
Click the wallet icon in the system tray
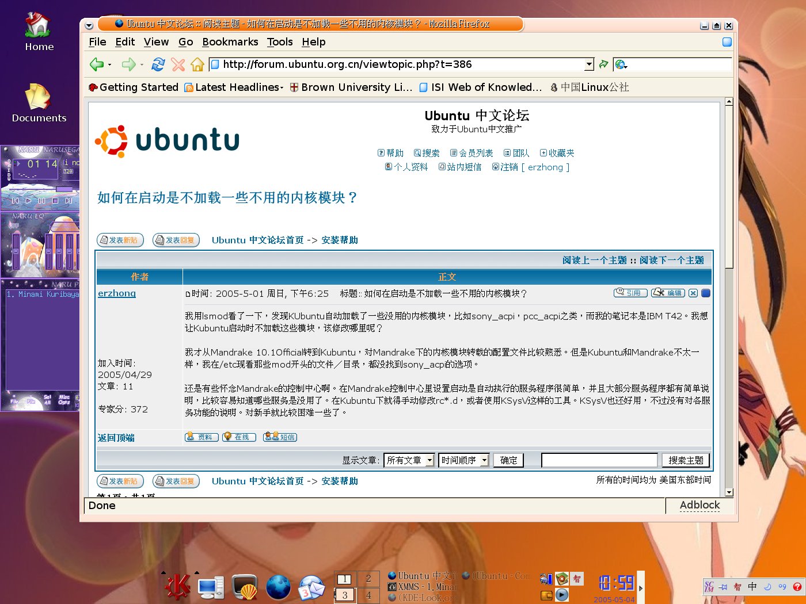546,595
